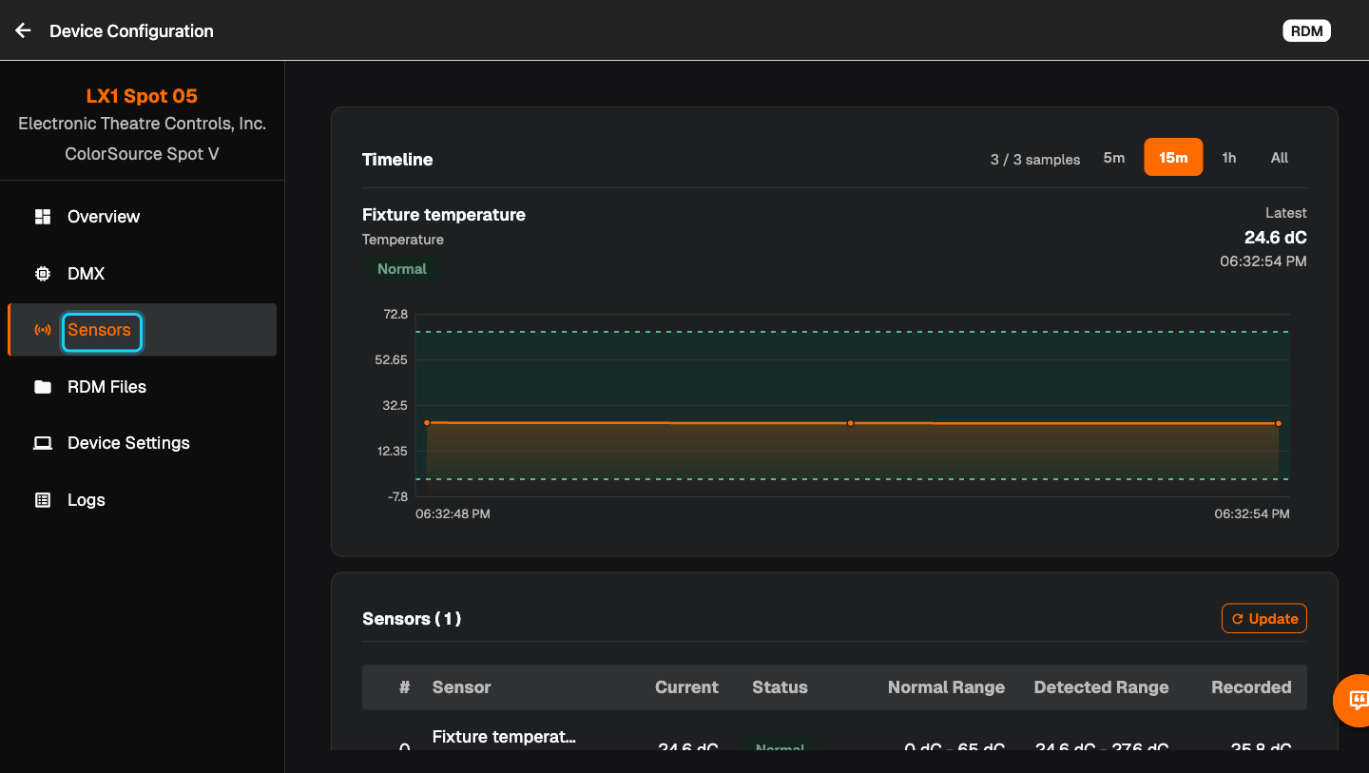Go to the DMX section

(x=142, y=274)
